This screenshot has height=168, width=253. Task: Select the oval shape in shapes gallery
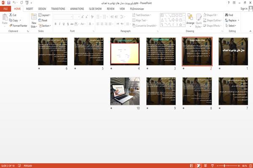pyautogui.click(x=177, y=15)
